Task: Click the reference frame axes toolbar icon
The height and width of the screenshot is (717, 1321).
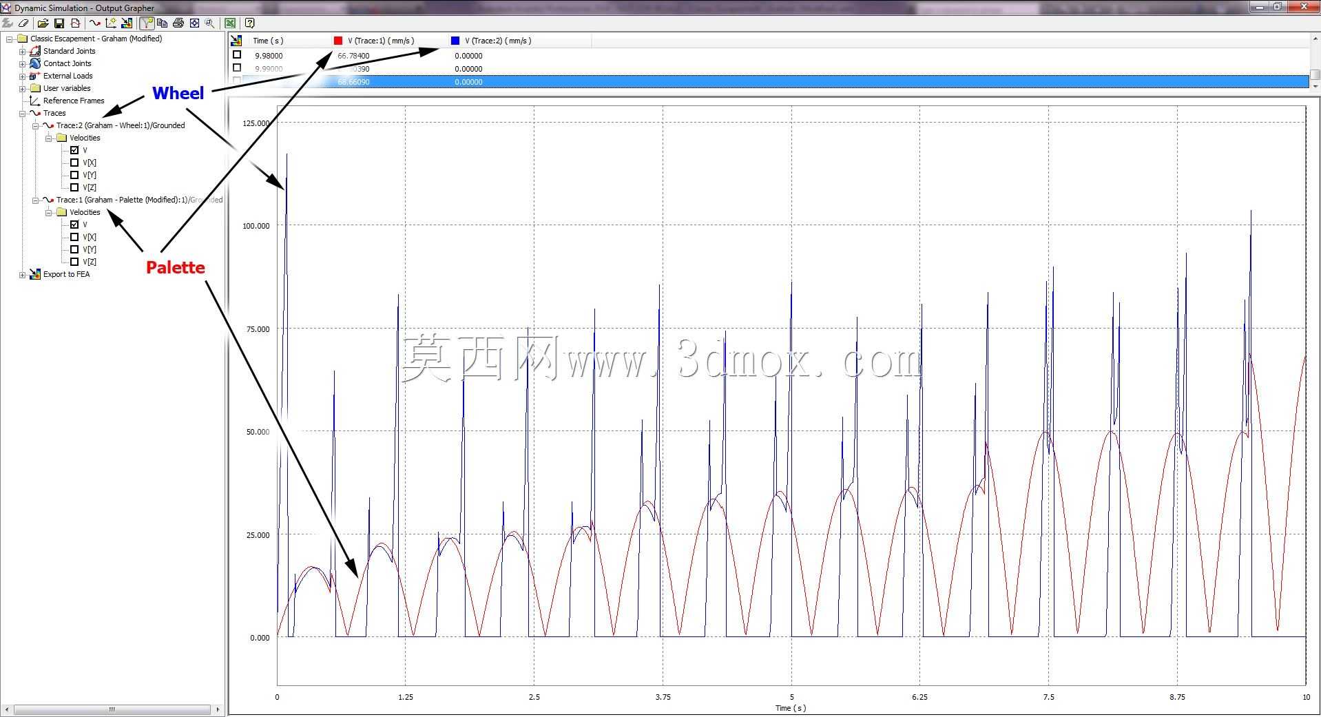Action: (111, 23)
